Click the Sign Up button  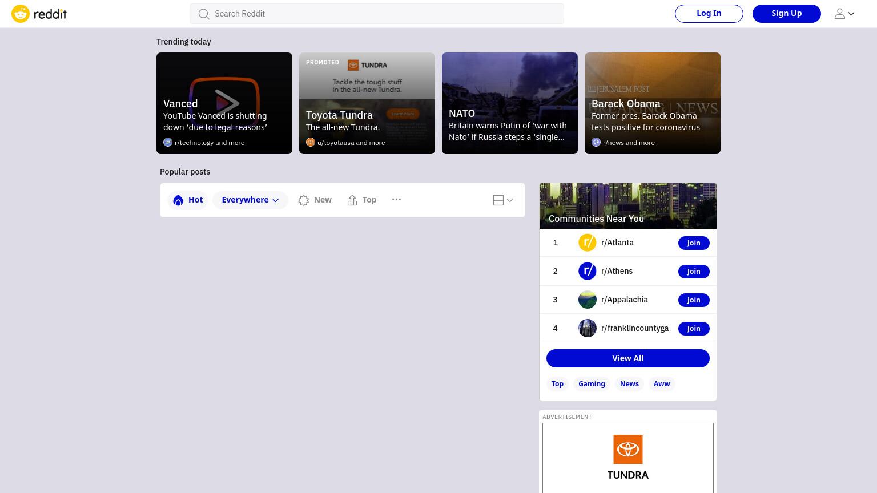(x=786, y=14)
